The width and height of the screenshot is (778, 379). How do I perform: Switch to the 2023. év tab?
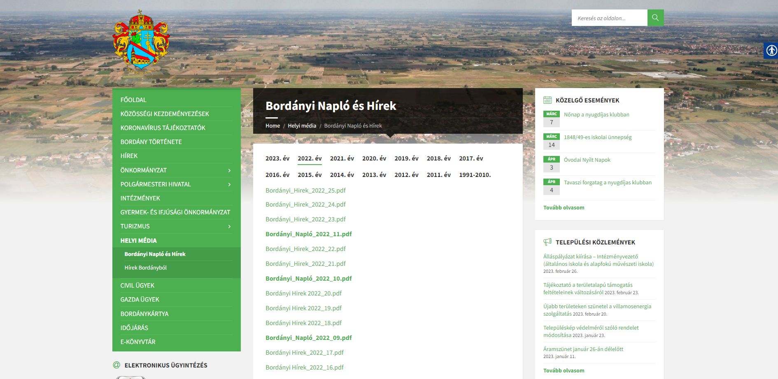click(277, 158)
